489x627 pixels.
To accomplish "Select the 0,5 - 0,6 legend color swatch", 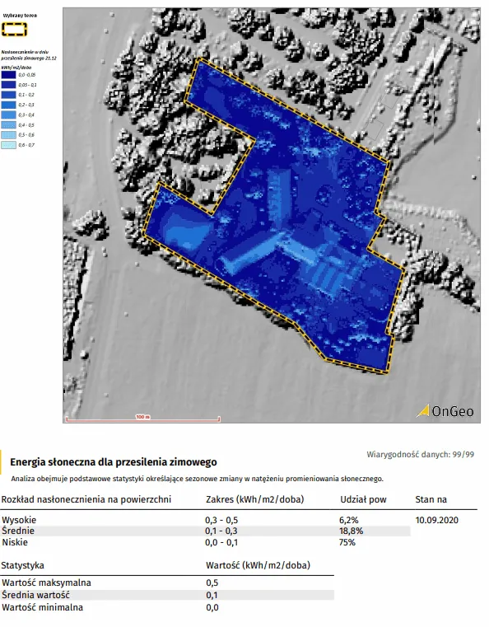I will click(8, 135).
